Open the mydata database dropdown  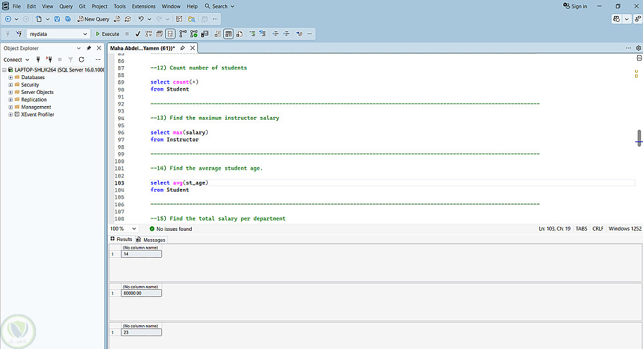(x=85, y=33)
